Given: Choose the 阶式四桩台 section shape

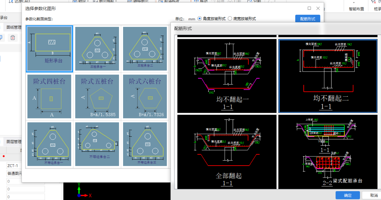Looking at the screenshot, I should 49,97.
